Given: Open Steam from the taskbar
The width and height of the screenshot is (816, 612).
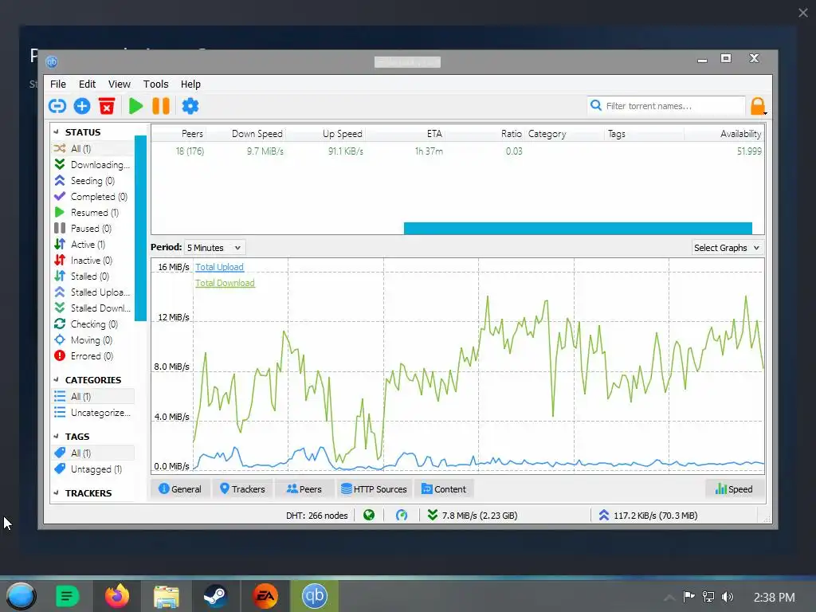Looking at the screenshot, I should pyautogui.click(x=215, y=596).
